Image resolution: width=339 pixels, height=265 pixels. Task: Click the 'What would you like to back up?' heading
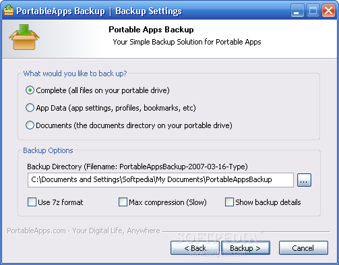(x=75, y=73)
